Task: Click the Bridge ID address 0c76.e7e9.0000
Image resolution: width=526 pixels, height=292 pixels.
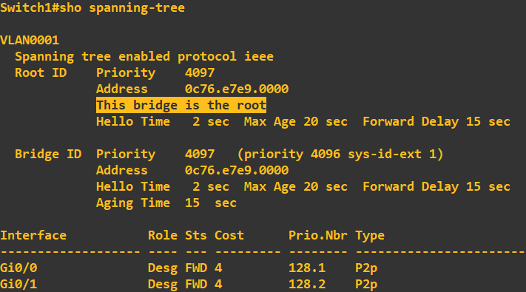Action: coord(237,170)
